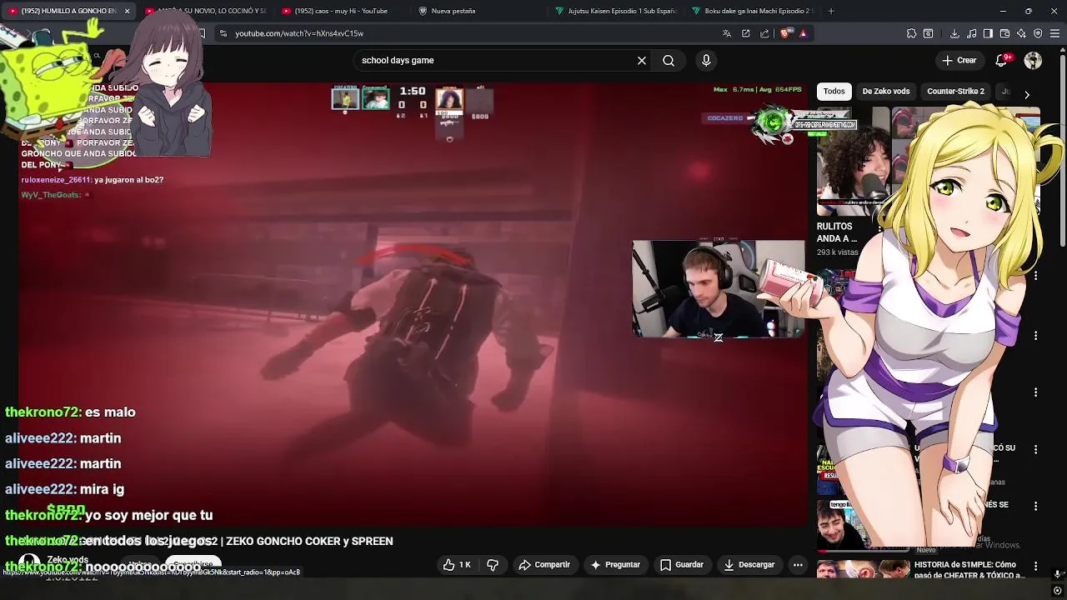
Task: Search with the magnifier icon button
Action: coord(669,60)
